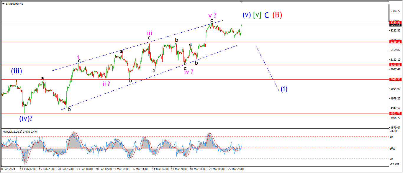Click the chart shift triangle marker at top

click(x=241, y=2)
